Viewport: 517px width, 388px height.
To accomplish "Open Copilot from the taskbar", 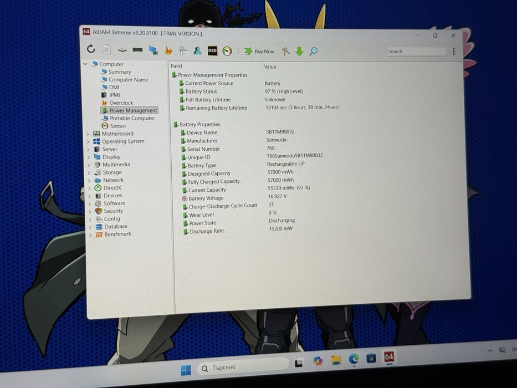I will click(318, 361).
